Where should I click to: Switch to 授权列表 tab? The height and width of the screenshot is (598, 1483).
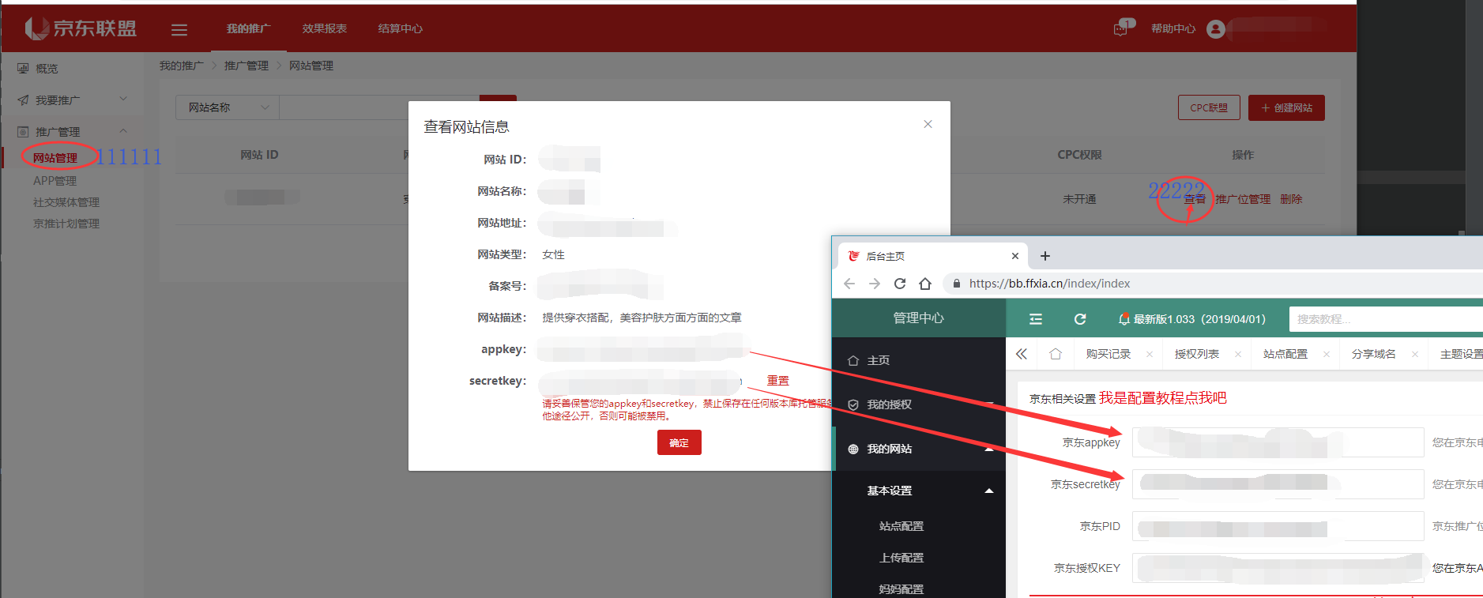[1196, 354]
